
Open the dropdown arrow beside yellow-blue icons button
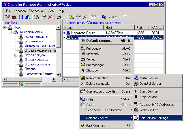[109, 17]
